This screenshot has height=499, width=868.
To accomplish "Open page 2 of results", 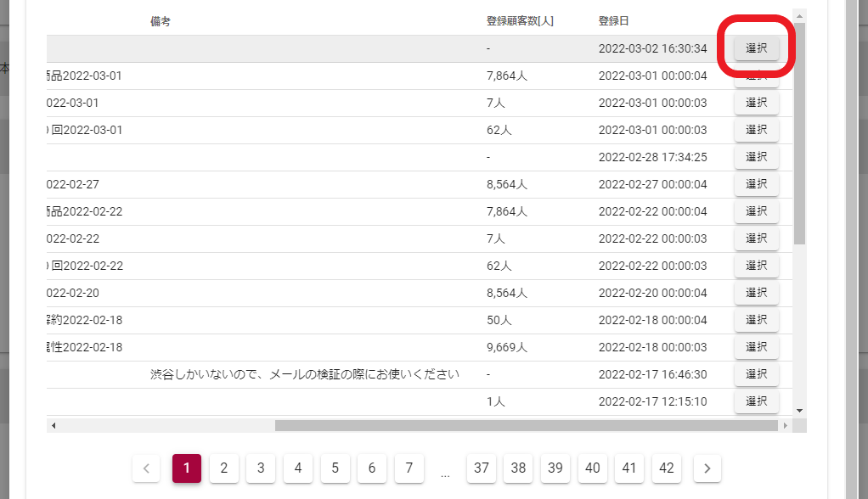I will [224, 468].
